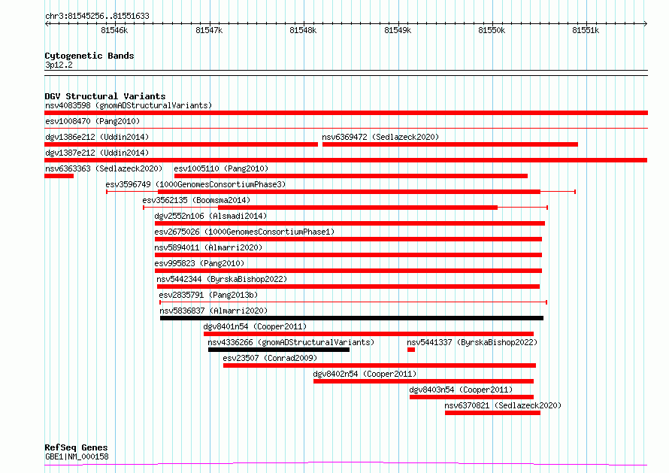Click esv3562135 (Boomsma2014) label
The image size is (669, 473).
[x=196, y=200]
